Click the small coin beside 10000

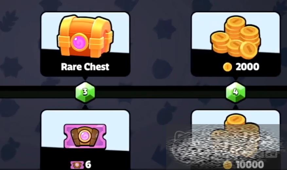point(227,165)
